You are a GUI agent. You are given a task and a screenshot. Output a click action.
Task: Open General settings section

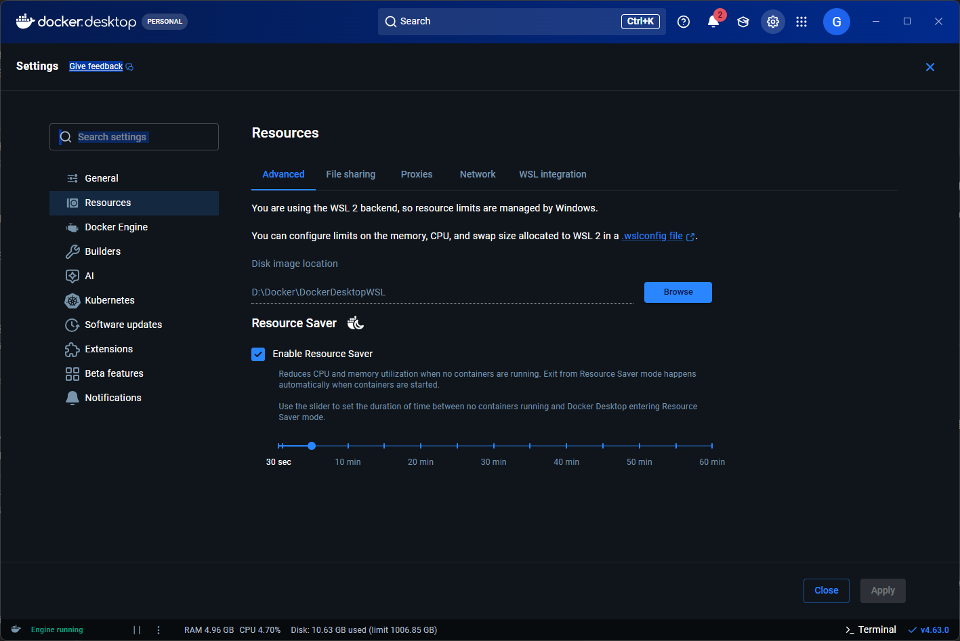click(134, 178)
